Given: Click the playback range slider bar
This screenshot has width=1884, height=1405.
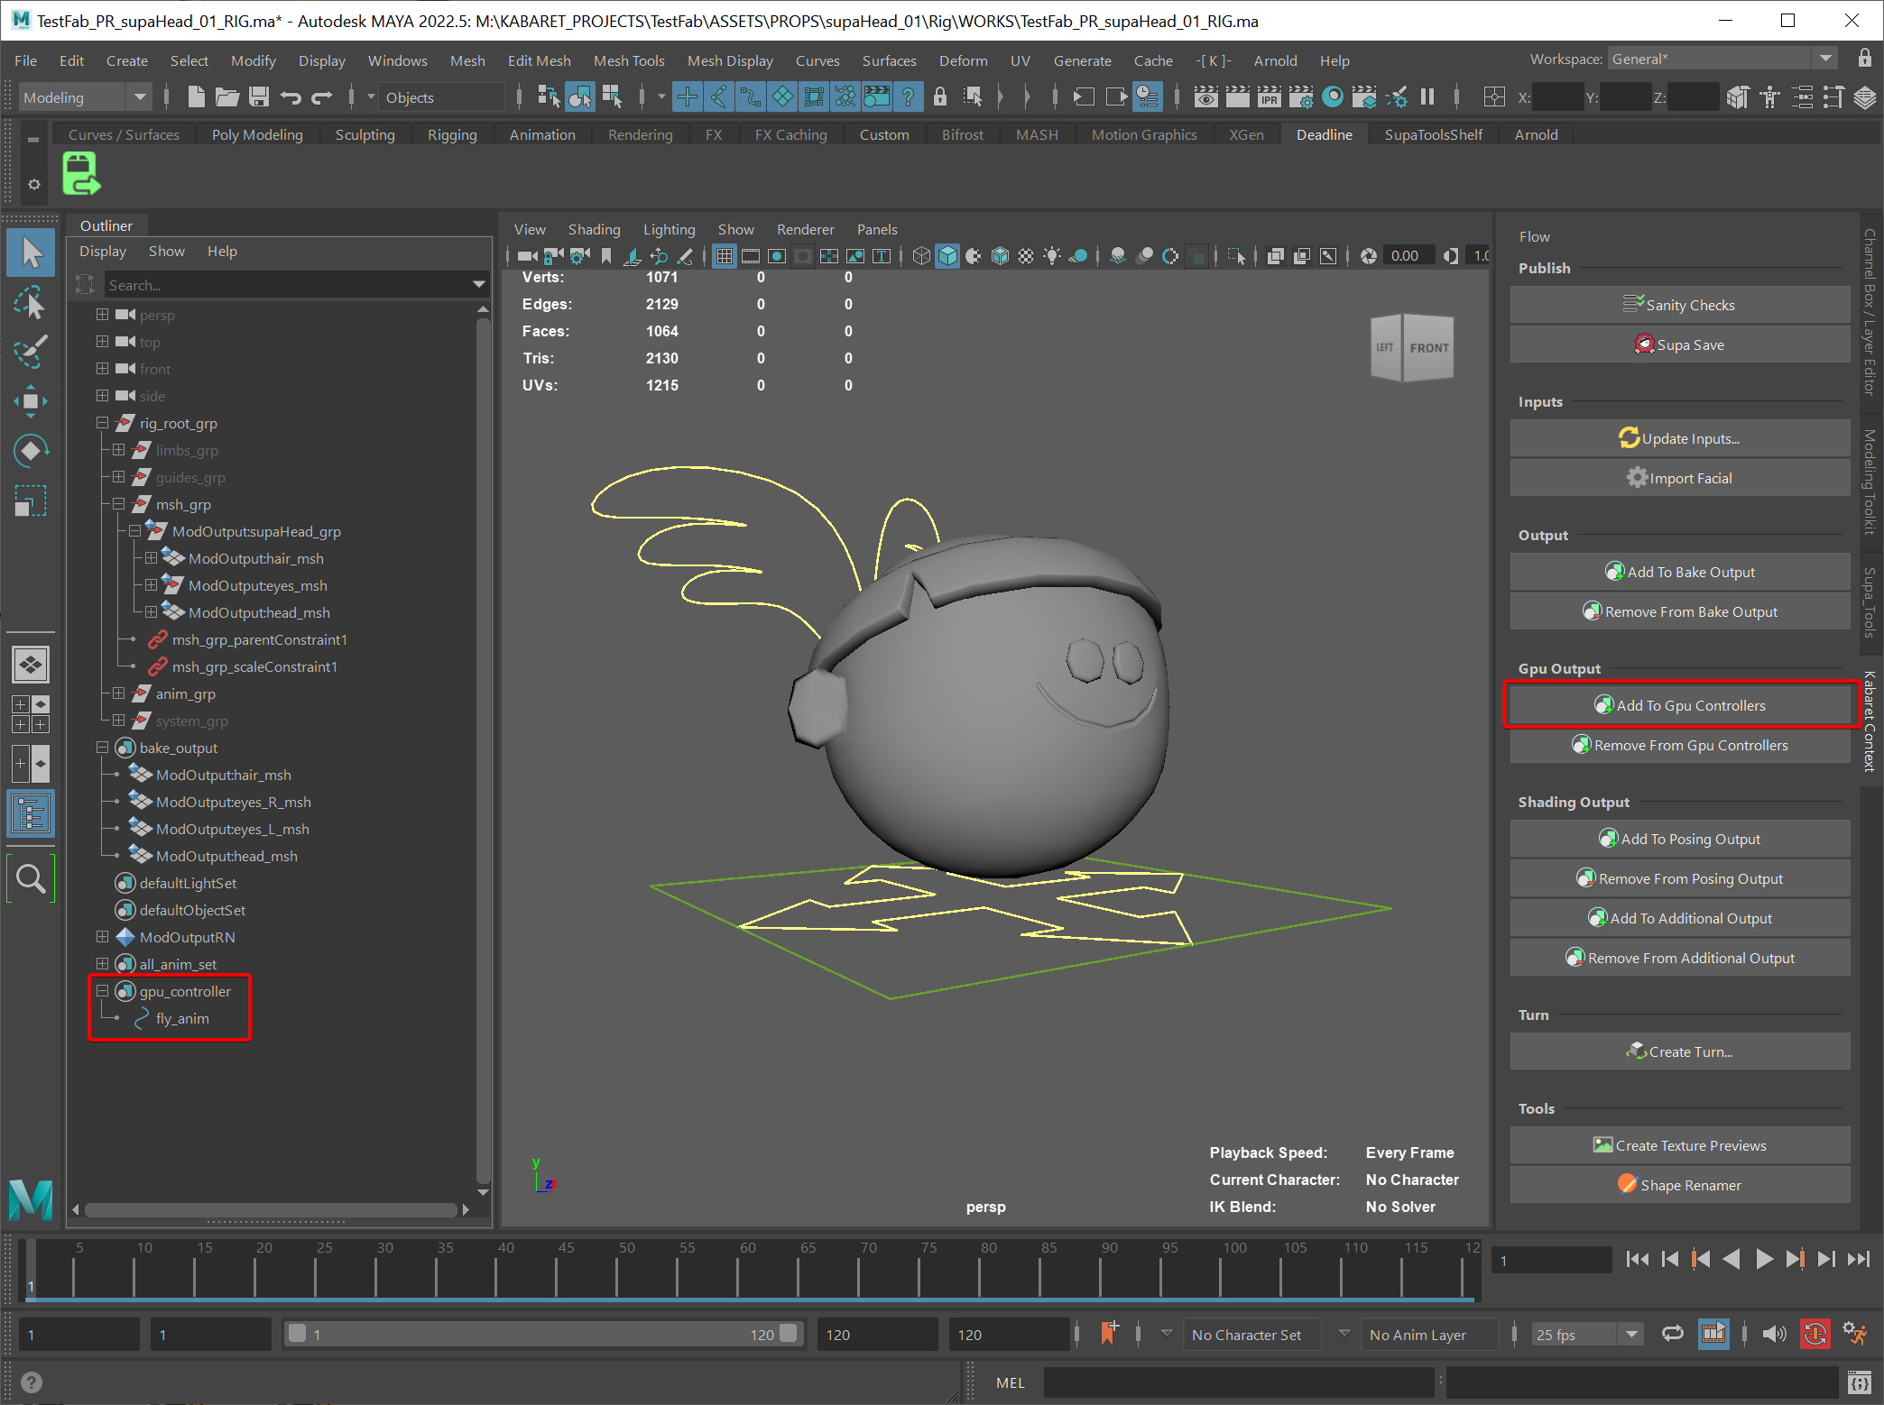Looking at the screenshot, I should [x=541, y=1334].
